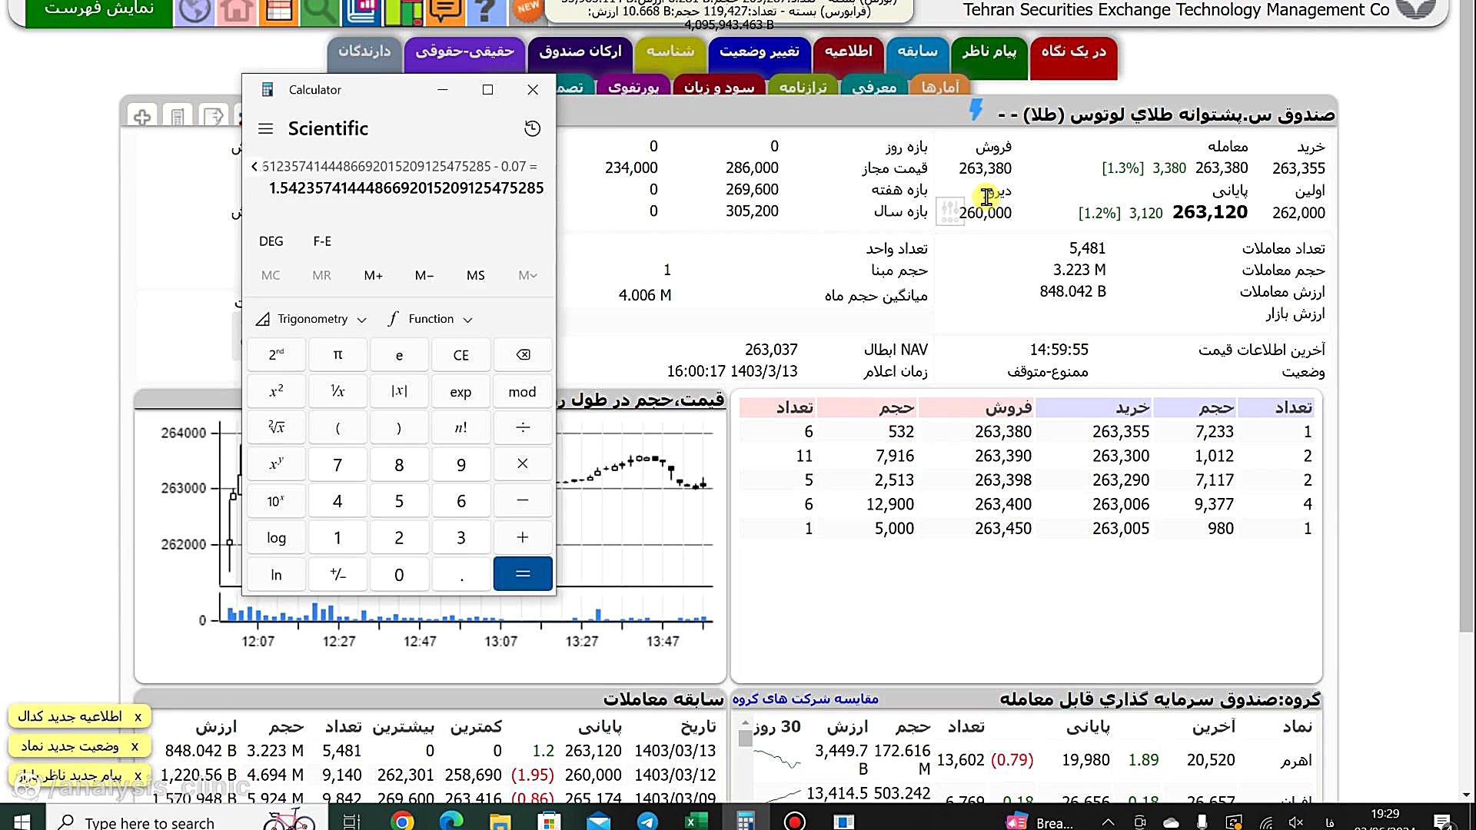Screen dimensions: 1476x830
Task: Click the مقایسه شرکت های گروه link
Action: 805,699
